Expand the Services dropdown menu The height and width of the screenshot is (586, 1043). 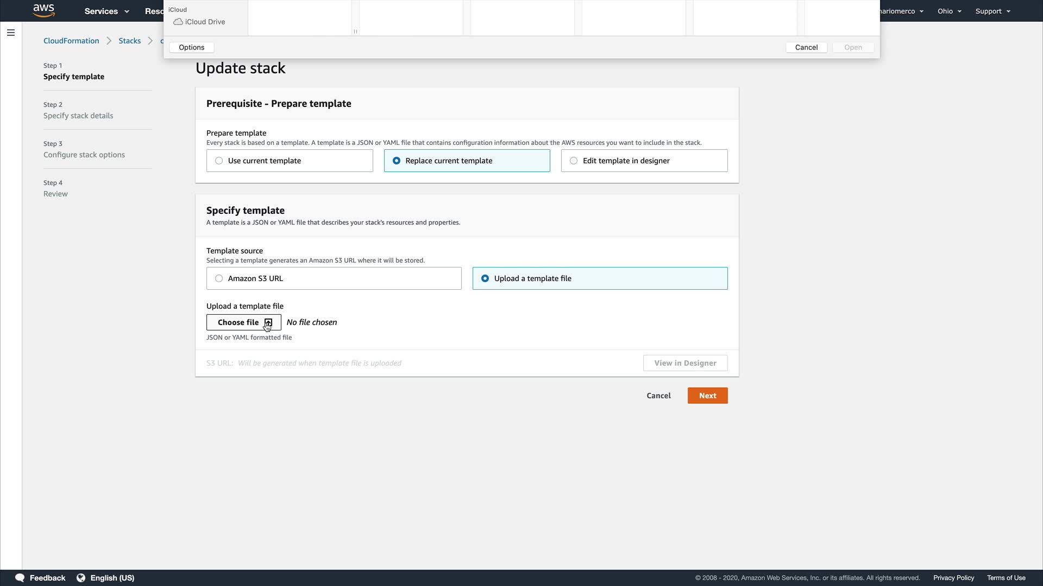pos(106,11)
